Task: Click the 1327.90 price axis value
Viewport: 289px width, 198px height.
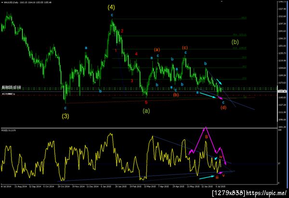Action: coord(282,9)
